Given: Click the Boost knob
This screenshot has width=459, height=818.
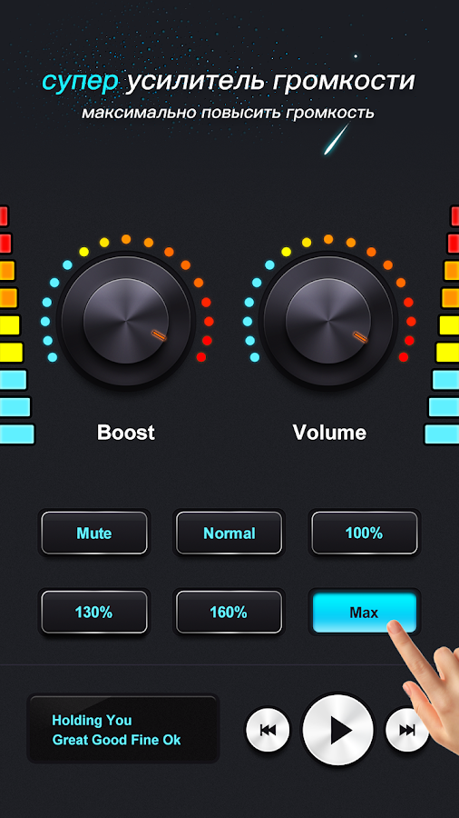Looking at the screenshot, I should coord(126,321).
